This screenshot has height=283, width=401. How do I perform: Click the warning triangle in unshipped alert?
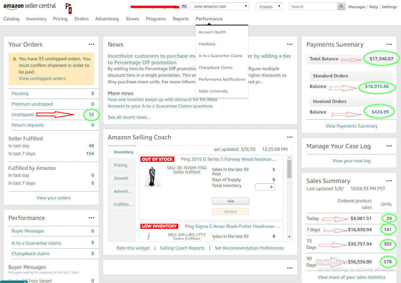pos(15,59)
